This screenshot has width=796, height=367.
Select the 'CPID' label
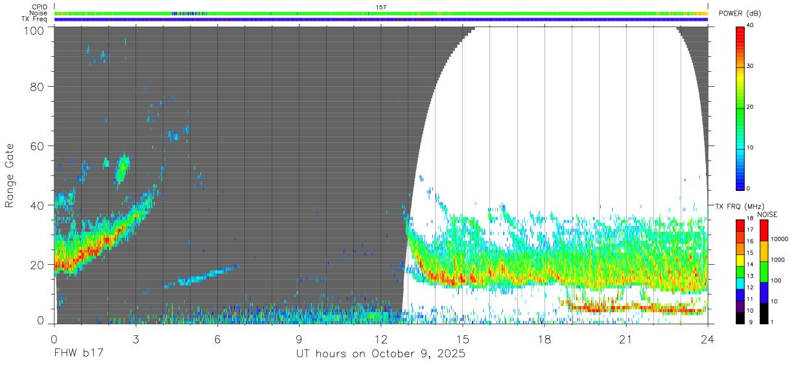click(41, 7)
